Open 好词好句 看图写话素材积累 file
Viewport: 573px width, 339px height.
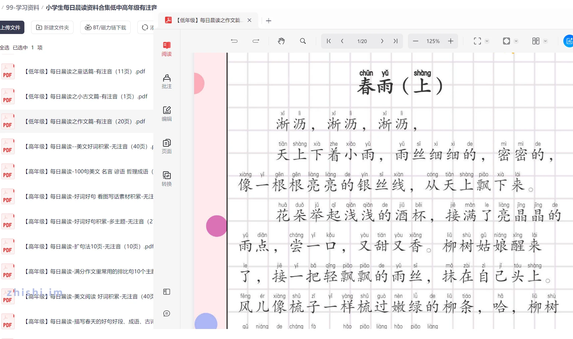tap(88, 196)
